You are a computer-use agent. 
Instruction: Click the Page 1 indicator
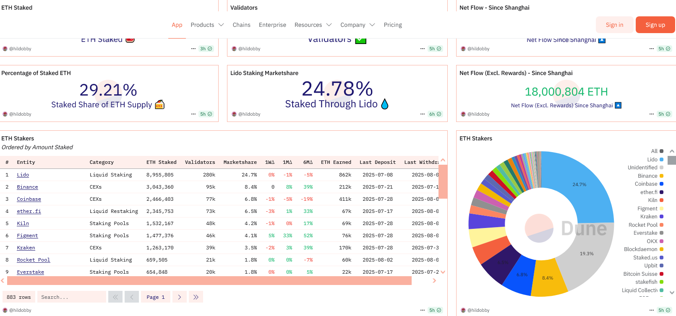pos(156,297)
